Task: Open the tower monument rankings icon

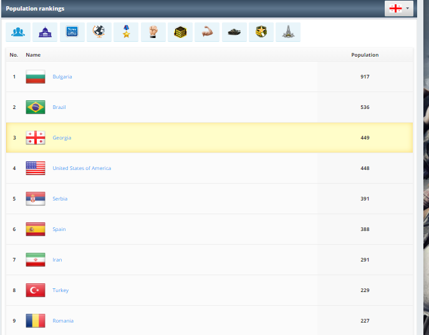Action: [x=288, y=32]
